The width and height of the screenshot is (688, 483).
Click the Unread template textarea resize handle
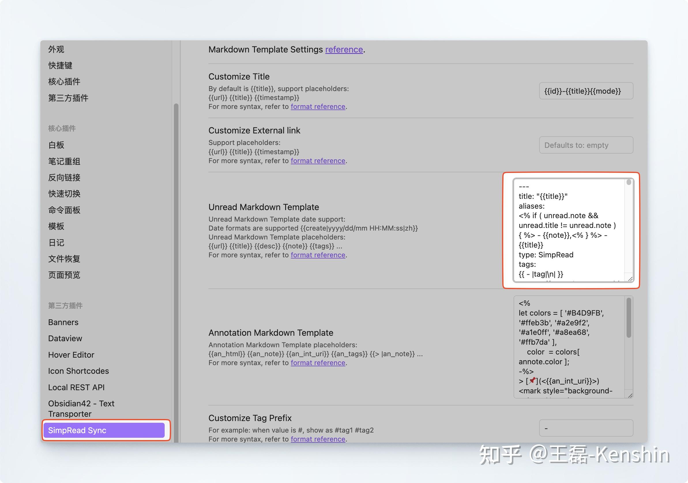pos(630,278)
